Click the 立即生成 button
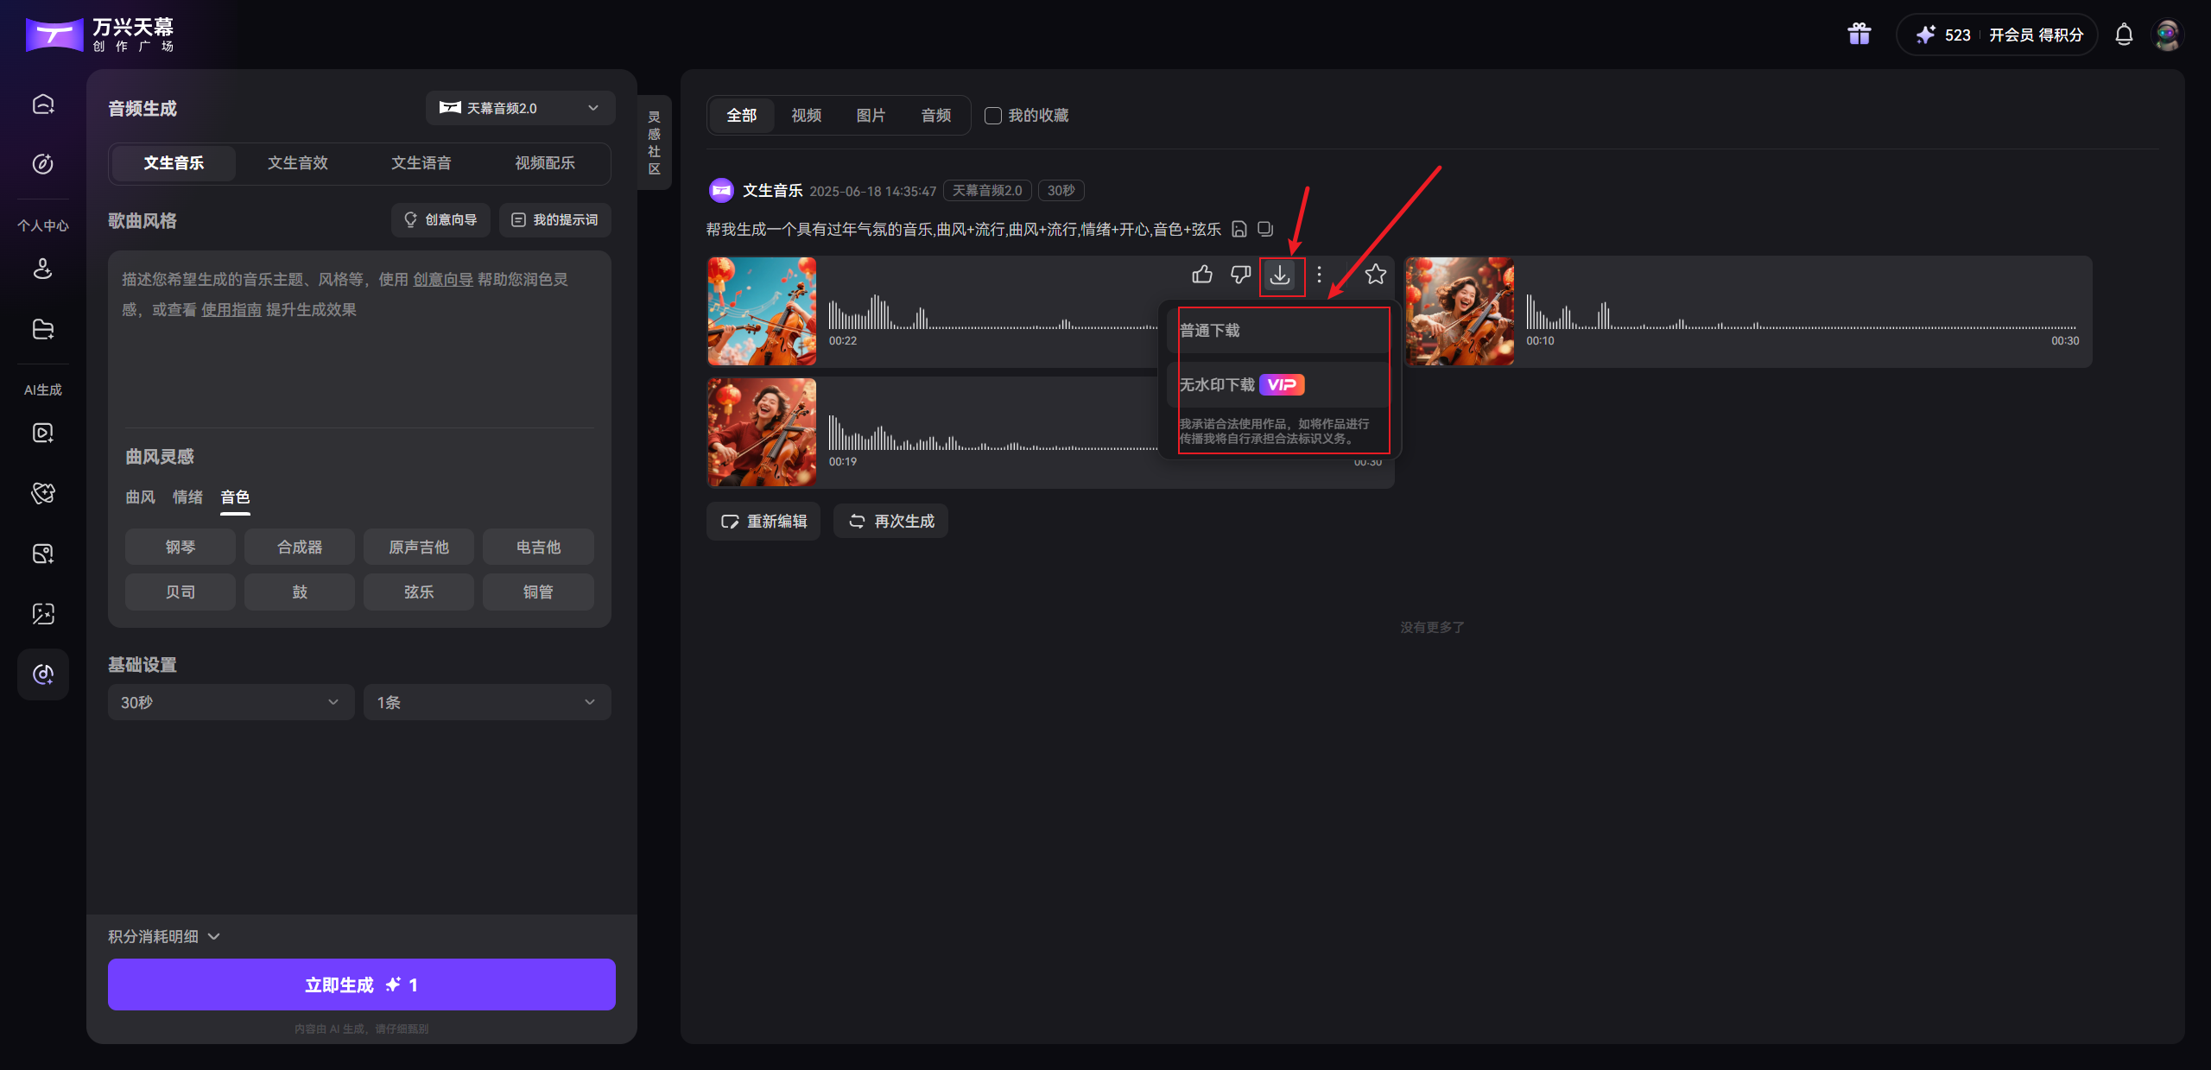2211x1070 pixels. tap(361, 985)
